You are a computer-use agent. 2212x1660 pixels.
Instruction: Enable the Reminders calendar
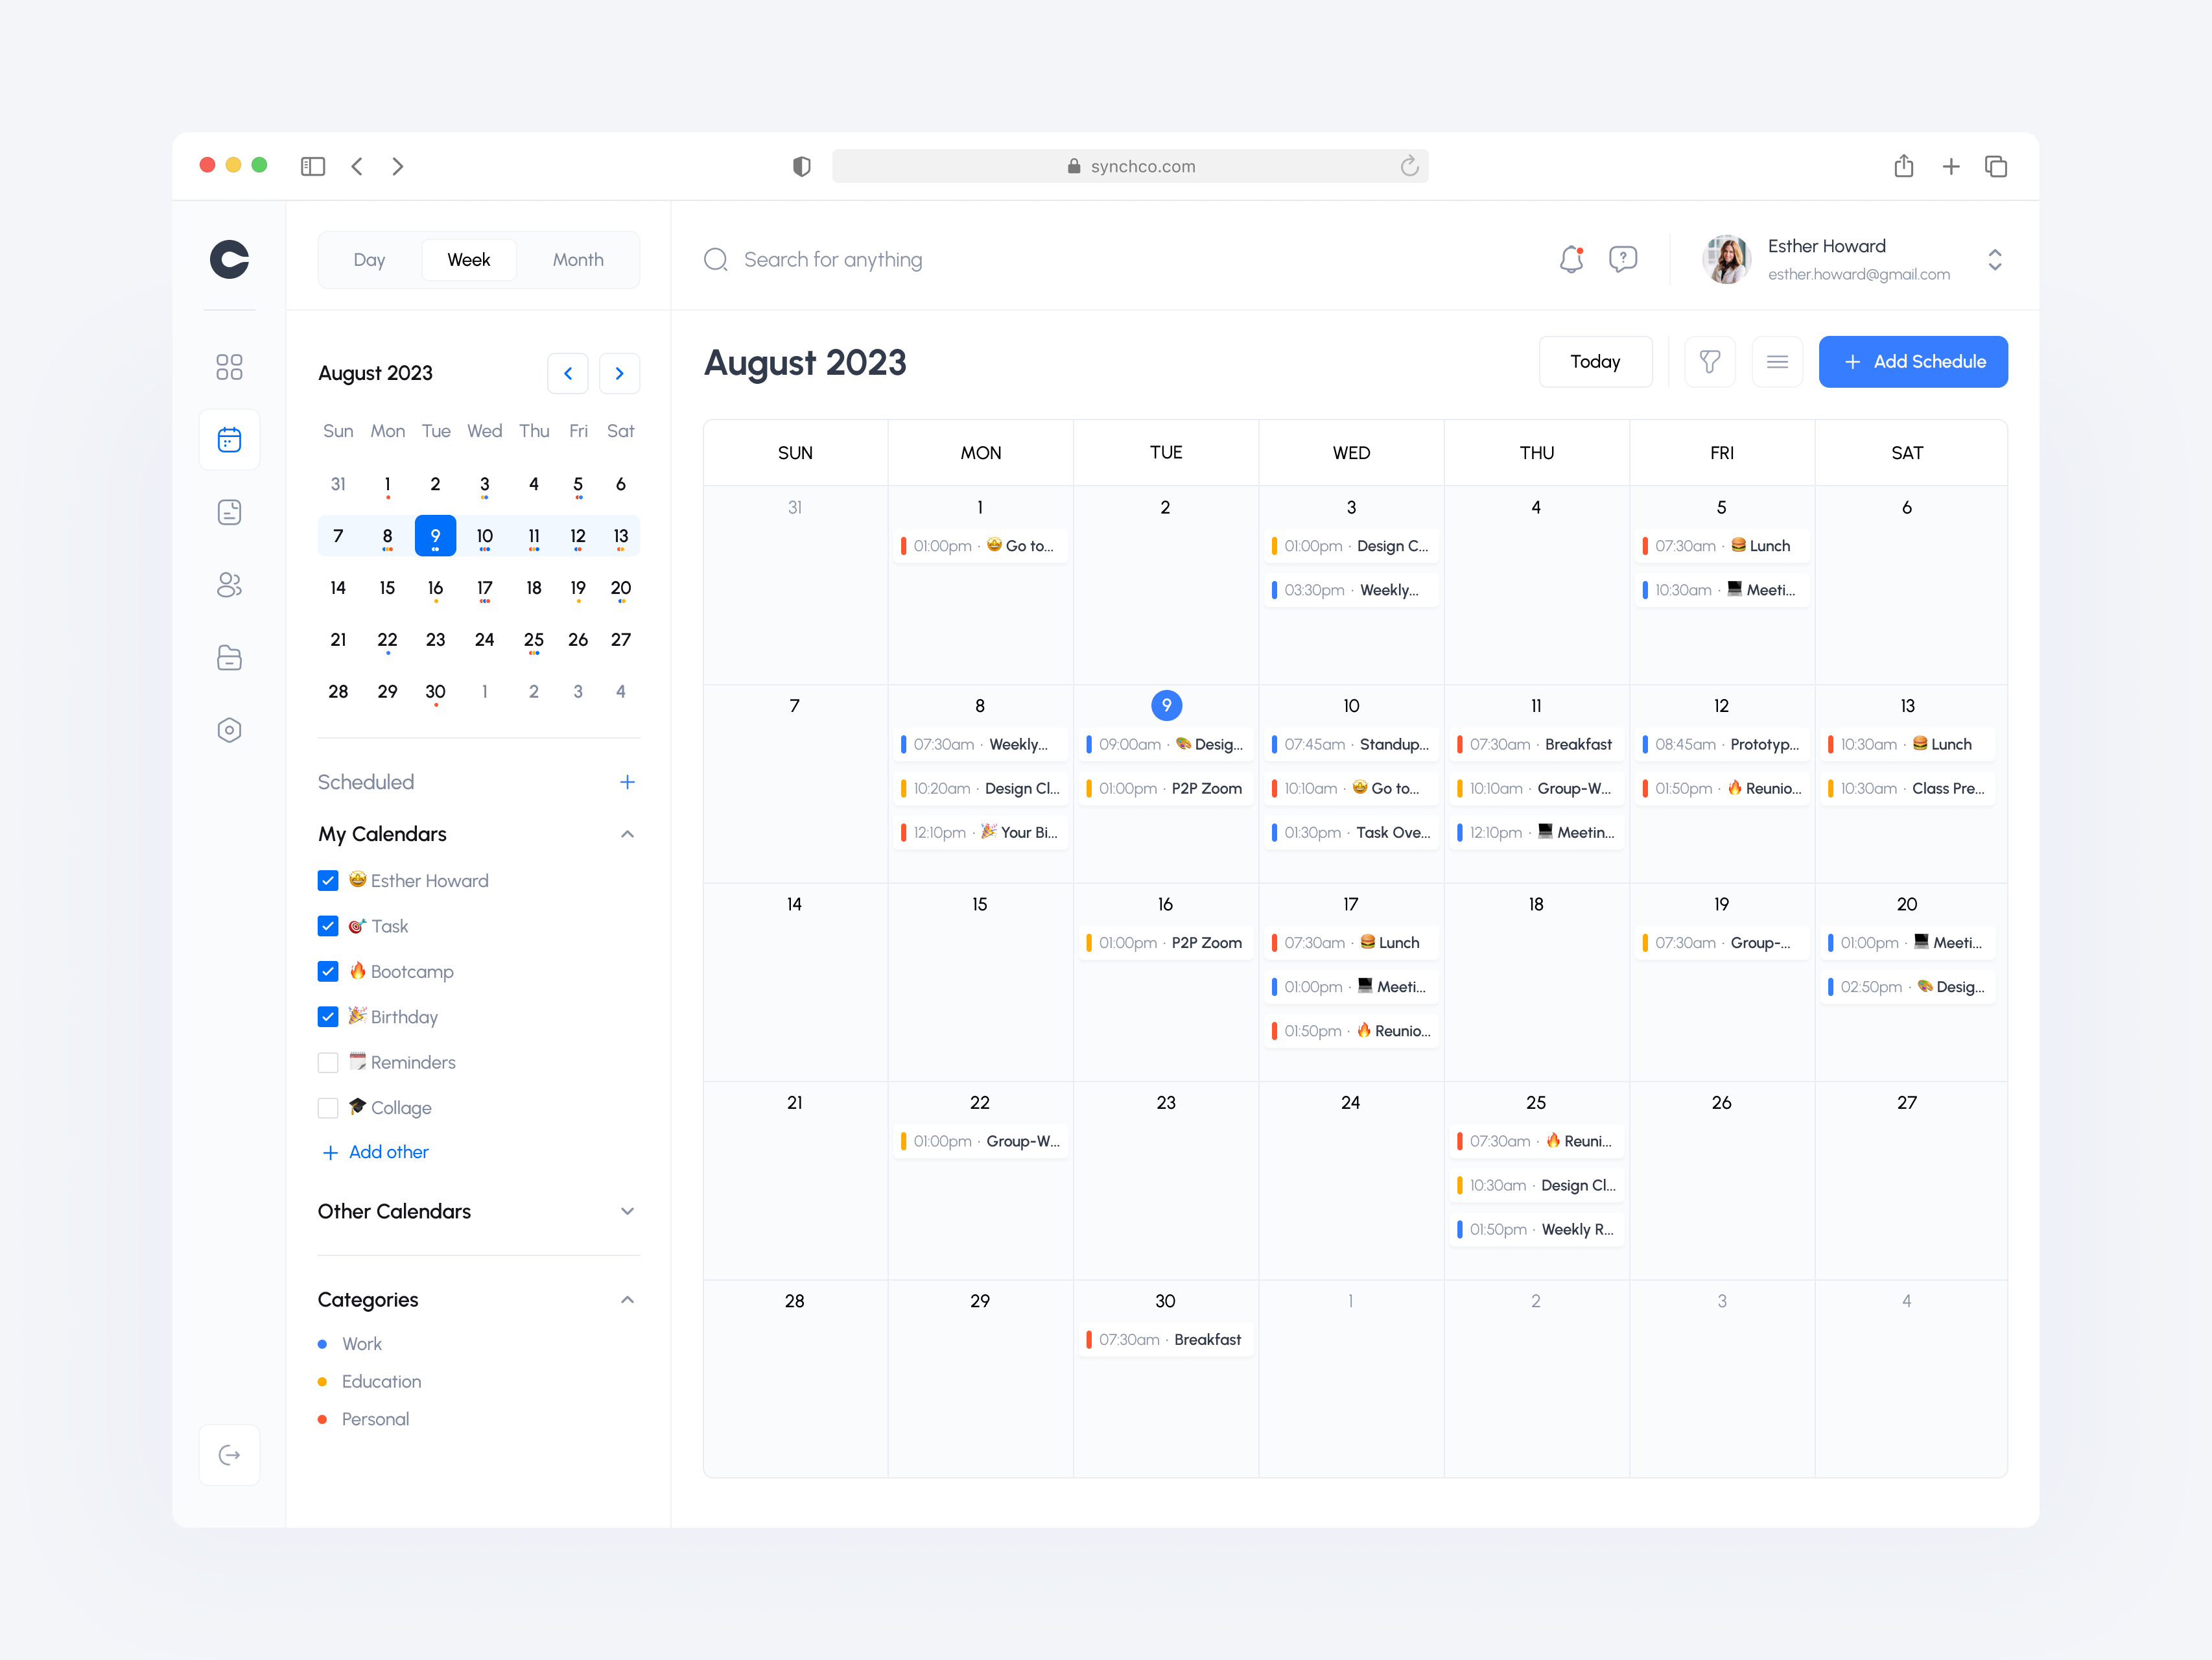click(327, 1062)
